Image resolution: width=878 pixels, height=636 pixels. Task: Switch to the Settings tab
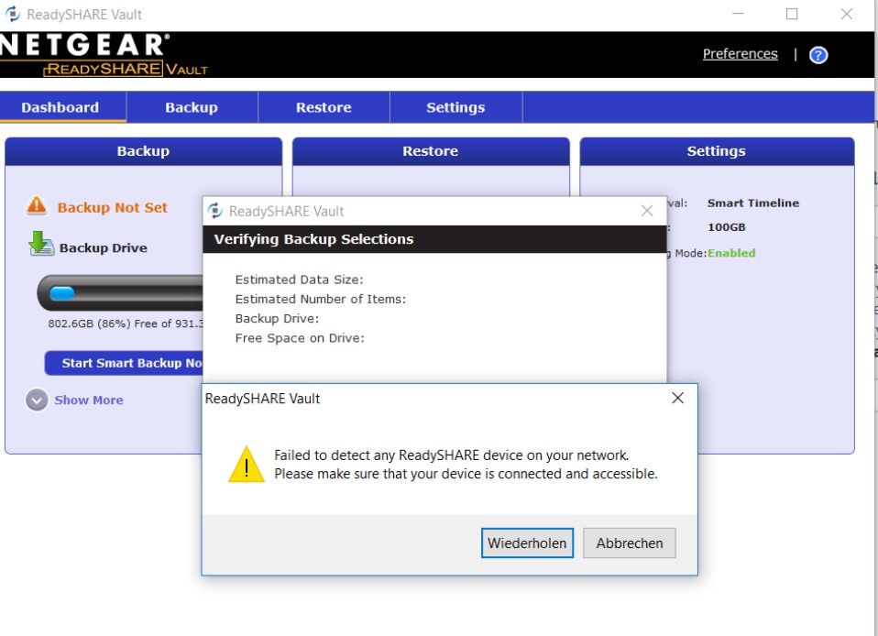(x=455, y=107)
